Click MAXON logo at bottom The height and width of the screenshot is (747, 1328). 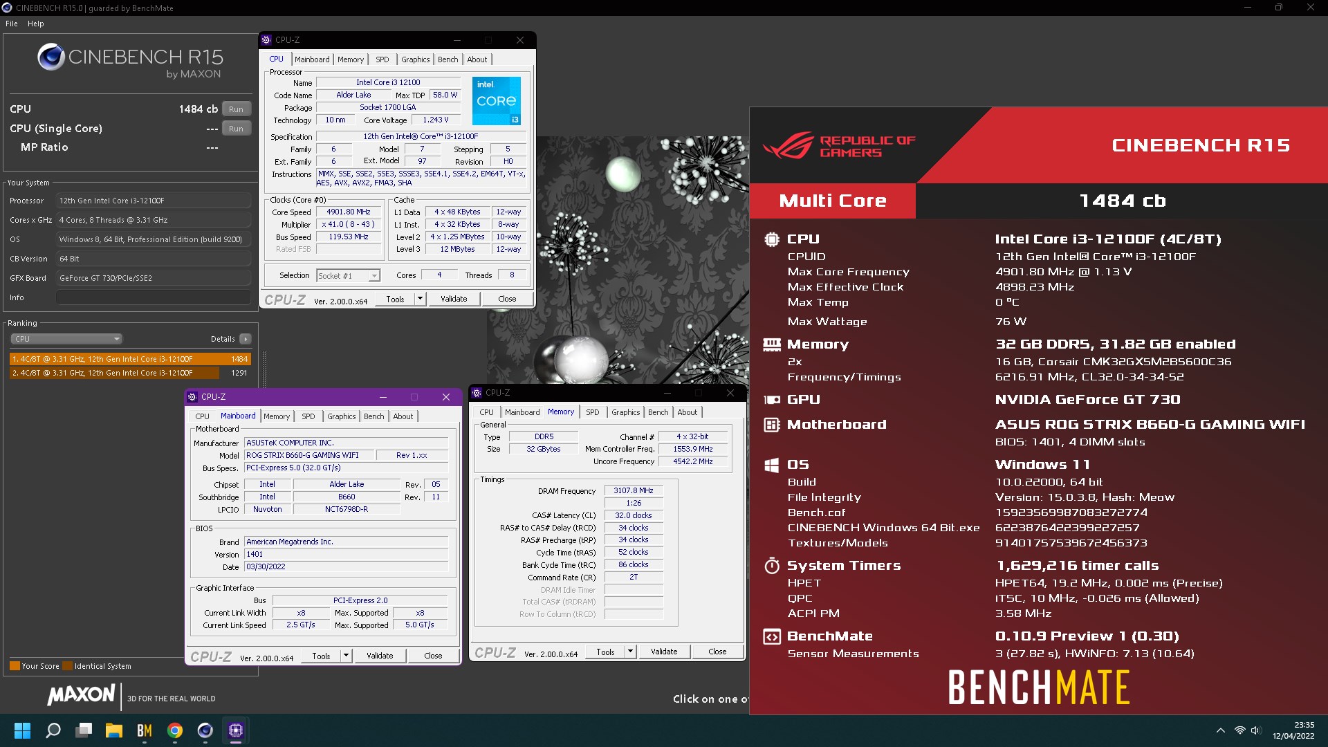(x=82, y=694)
